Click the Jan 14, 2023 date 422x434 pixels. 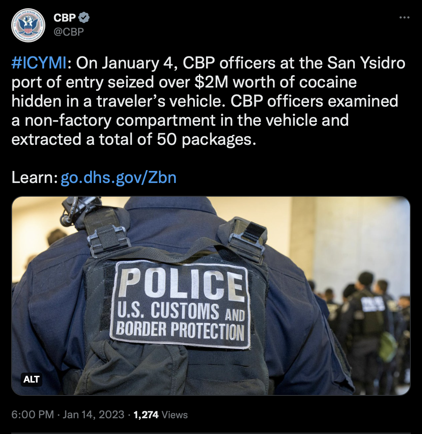[93, 414]
